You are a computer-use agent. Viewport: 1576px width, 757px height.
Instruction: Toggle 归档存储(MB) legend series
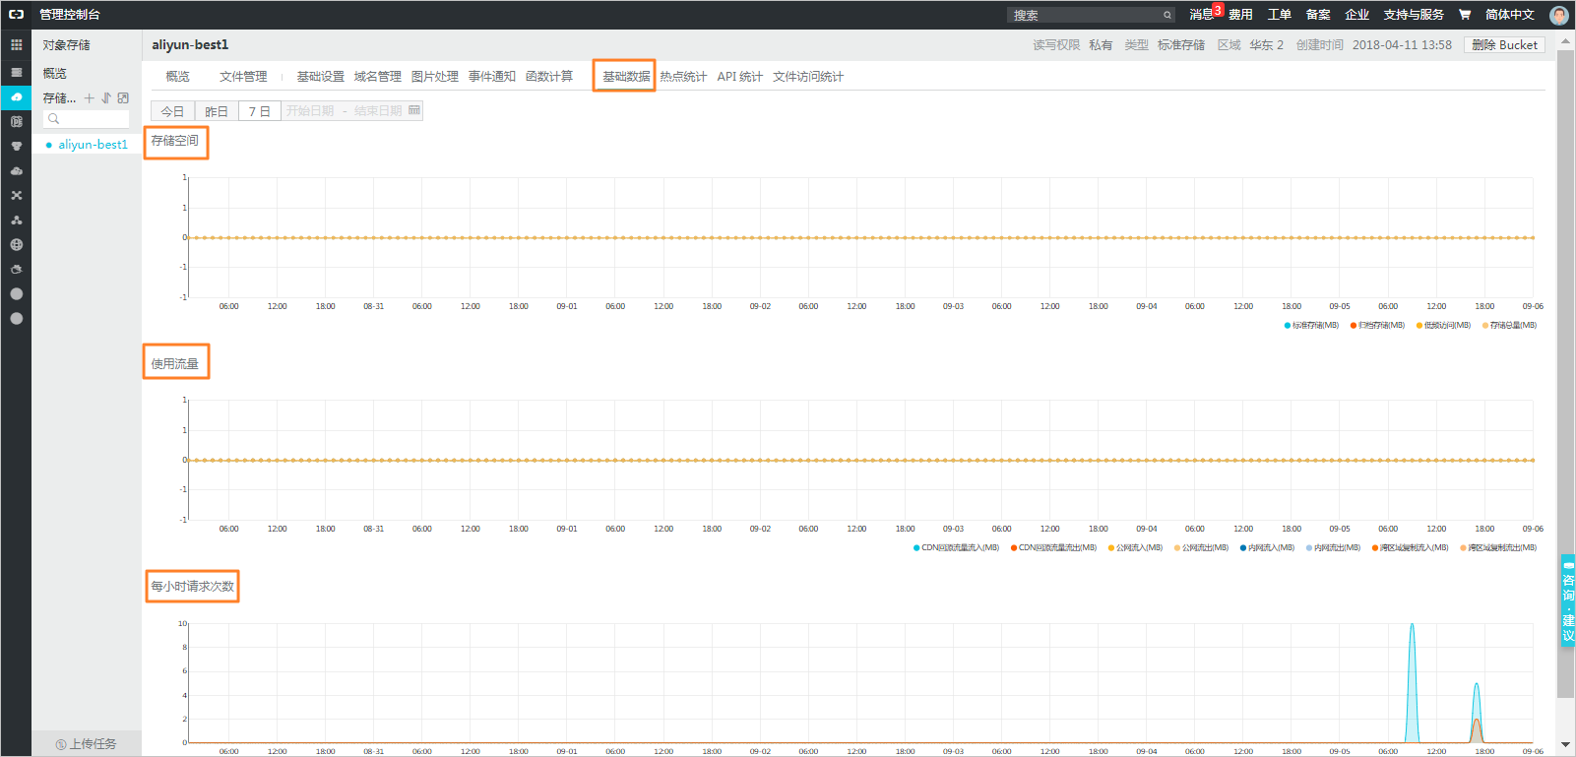pyautogui.click(x=1377, y=325)
